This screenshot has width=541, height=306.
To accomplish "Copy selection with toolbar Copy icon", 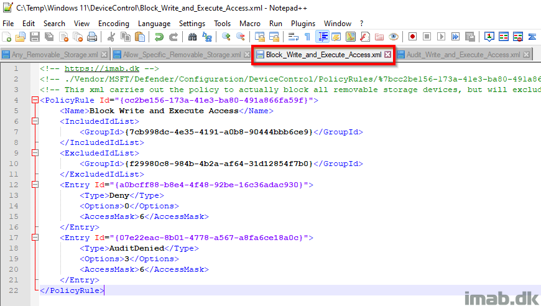I will 126,37.
